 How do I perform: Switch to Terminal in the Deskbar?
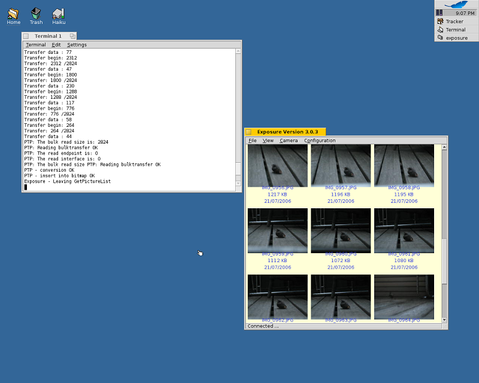coord(455,29)
